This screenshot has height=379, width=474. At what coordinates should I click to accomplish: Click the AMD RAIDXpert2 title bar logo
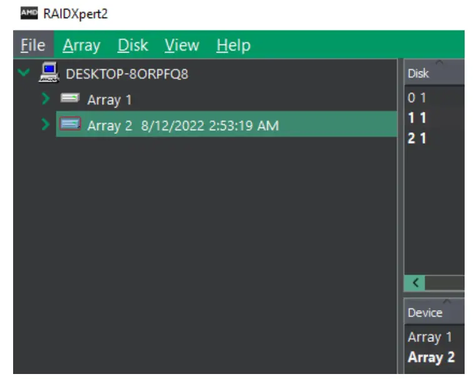[x=28, y=14]
